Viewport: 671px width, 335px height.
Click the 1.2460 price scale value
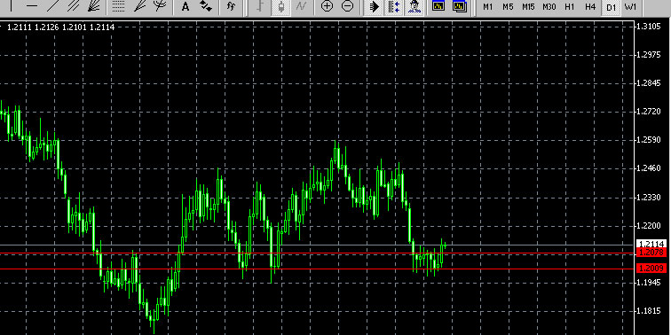point(649,168)
